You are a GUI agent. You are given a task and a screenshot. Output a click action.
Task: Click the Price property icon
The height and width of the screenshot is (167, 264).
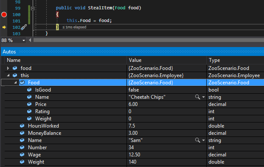tap(29, 104)
